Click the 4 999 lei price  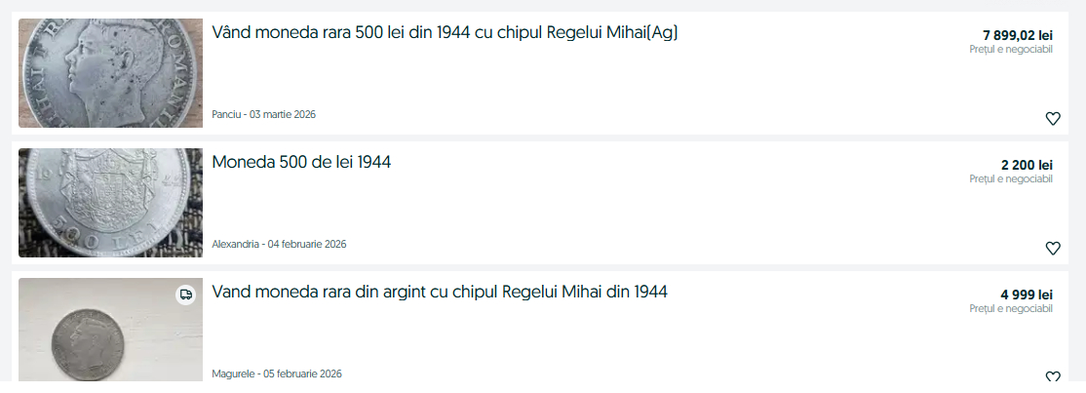(1027, 295)
